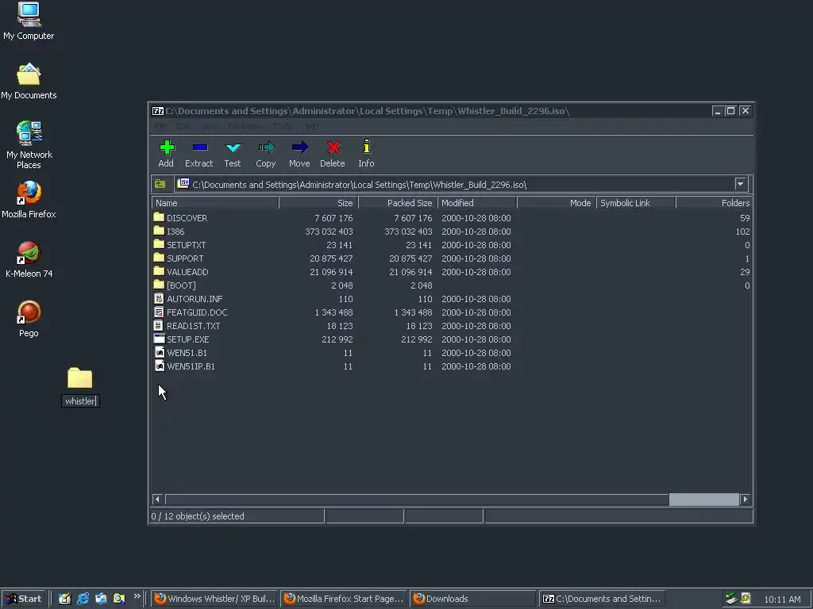
Task: Launch Internet Explorer from quick launch
Action: click(x=83, y=599)
